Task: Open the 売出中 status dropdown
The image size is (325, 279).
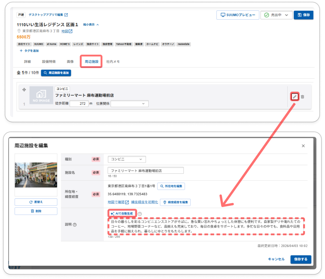Action: pos(276,15)
